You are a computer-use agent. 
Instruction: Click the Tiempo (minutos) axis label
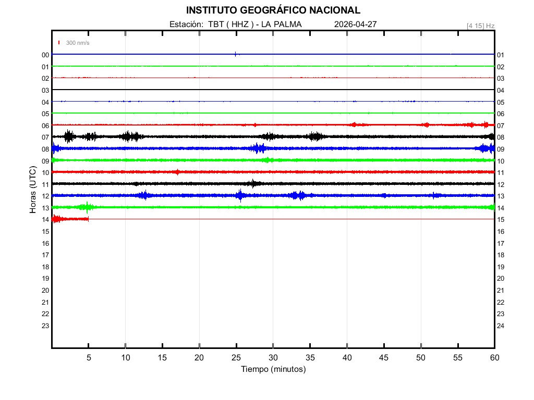(273, 369)
